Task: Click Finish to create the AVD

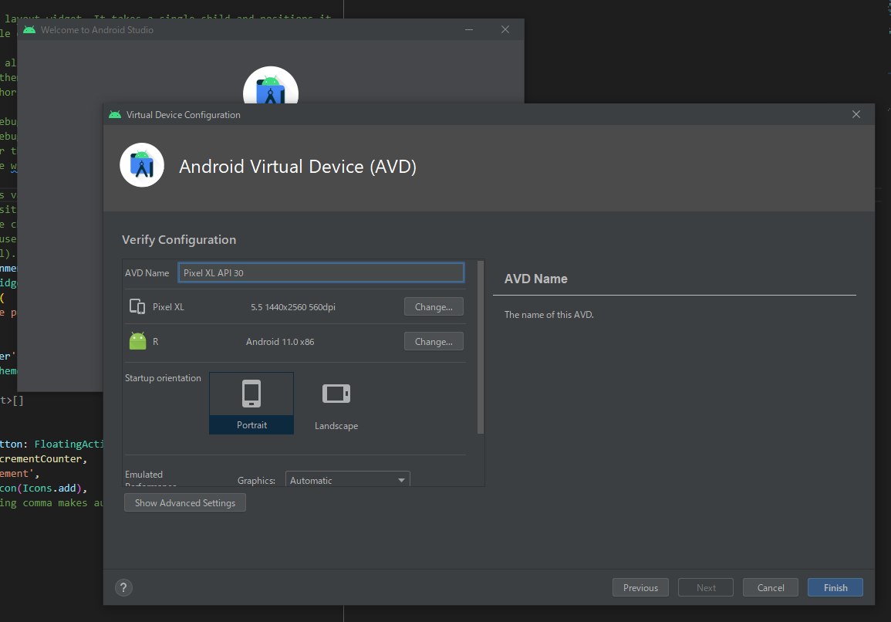Action: coord(835,587)
